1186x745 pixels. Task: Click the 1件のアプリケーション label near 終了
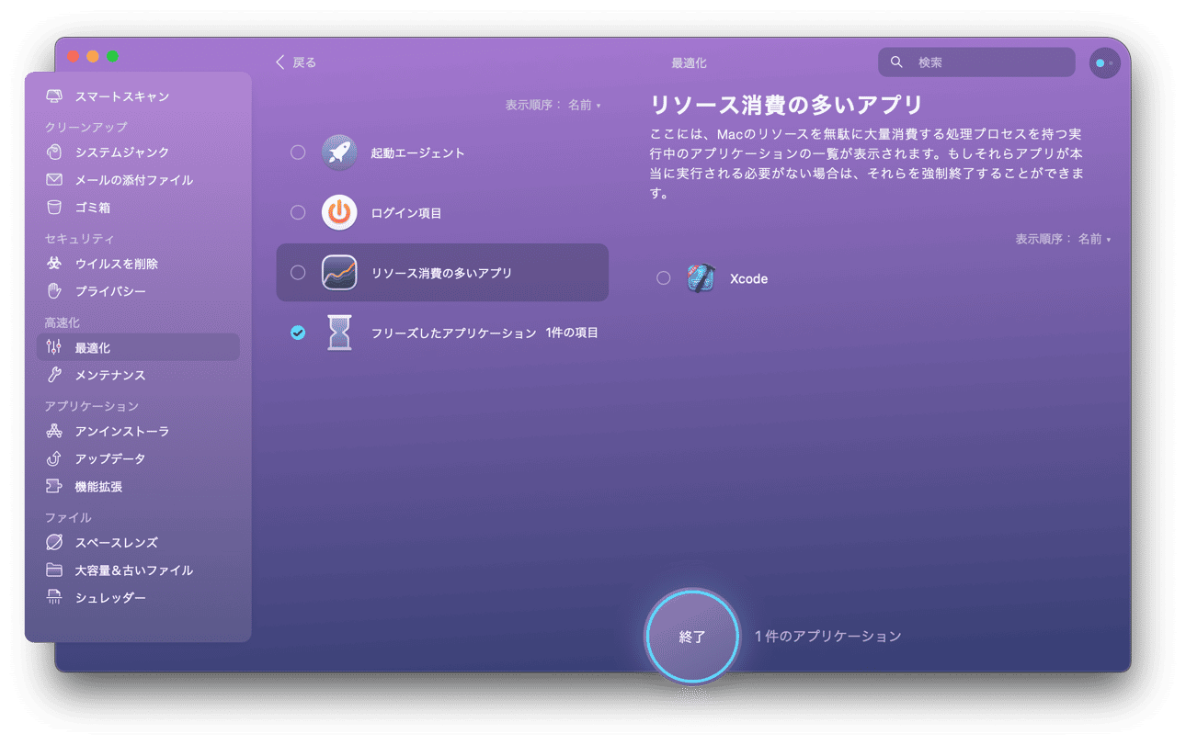tap(828, 637)
